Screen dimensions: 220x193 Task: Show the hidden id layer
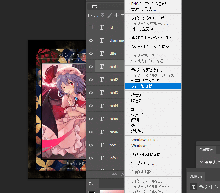(x=91, y=27)
